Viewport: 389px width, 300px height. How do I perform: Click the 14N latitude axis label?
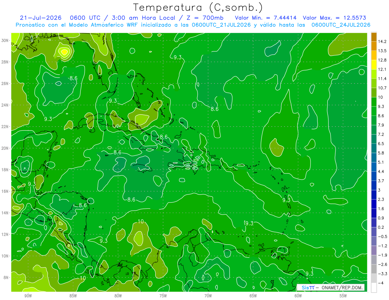tap(5, 213)
